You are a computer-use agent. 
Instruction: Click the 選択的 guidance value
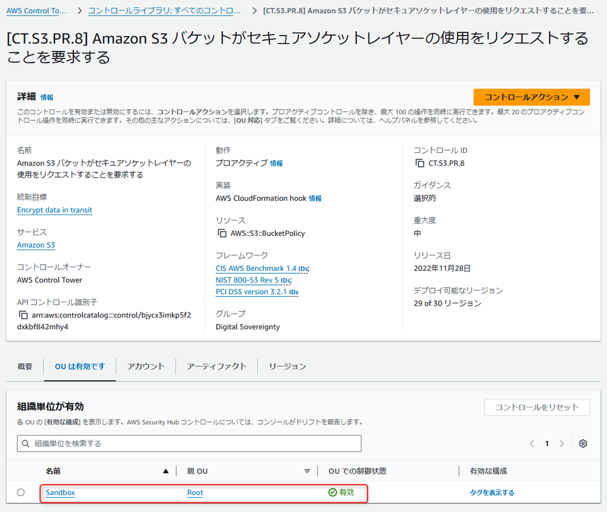[424, 198]
